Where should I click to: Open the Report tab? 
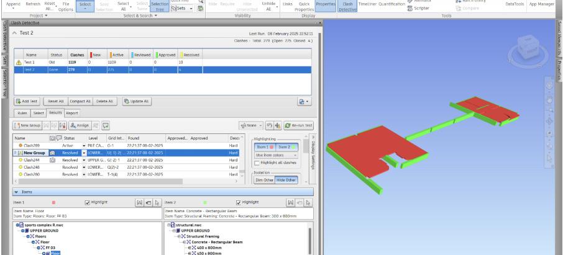72,113
